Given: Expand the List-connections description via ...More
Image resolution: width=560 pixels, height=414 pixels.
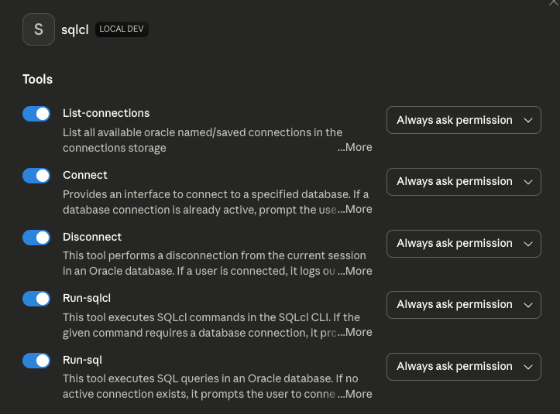Looking at the screenshot, I should coord(356,147).
